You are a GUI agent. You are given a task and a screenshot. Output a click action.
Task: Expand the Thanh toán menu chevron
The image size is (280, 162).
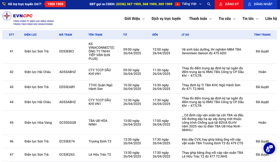tap(211, 19)
